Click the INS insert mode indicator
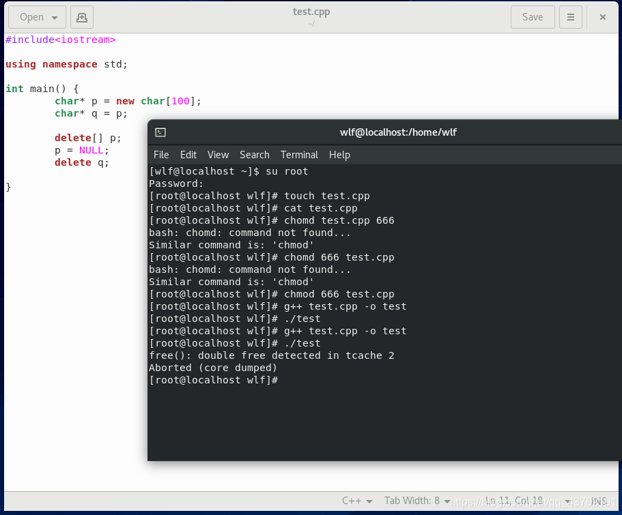Viewport: 622px width, 515px height. coord(599,501)
